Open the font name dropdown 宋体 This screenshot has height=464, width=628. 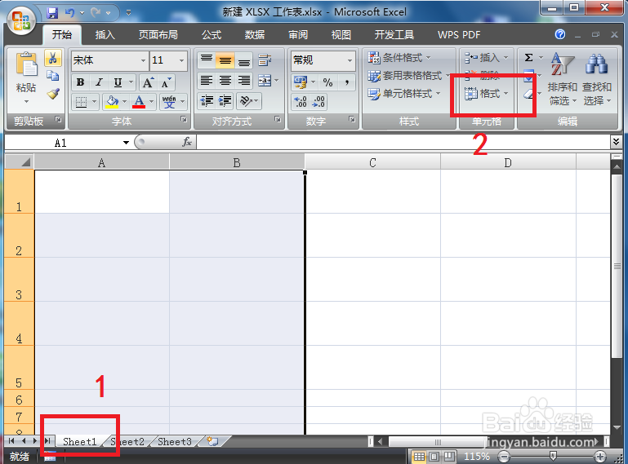pyautogui.click(x=143, y=61)
